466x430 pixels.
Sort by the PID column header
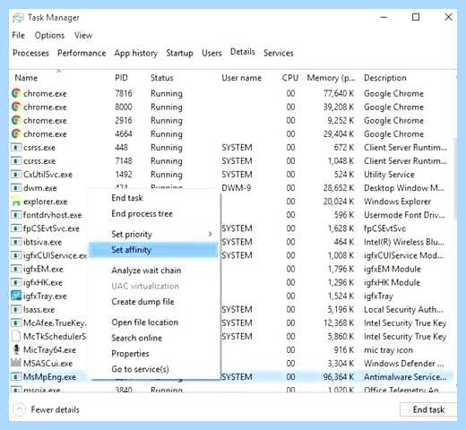(x=121, y=78)
